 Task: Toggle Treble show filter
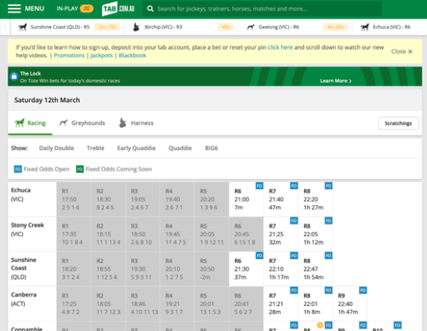95,148
